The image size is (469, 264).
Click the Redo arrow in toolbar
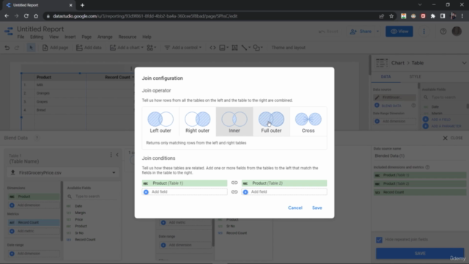[x=17, y=48]
